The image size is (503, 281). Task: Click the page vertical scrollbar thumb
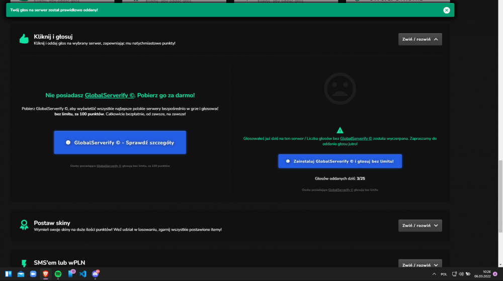pos(500,196)
